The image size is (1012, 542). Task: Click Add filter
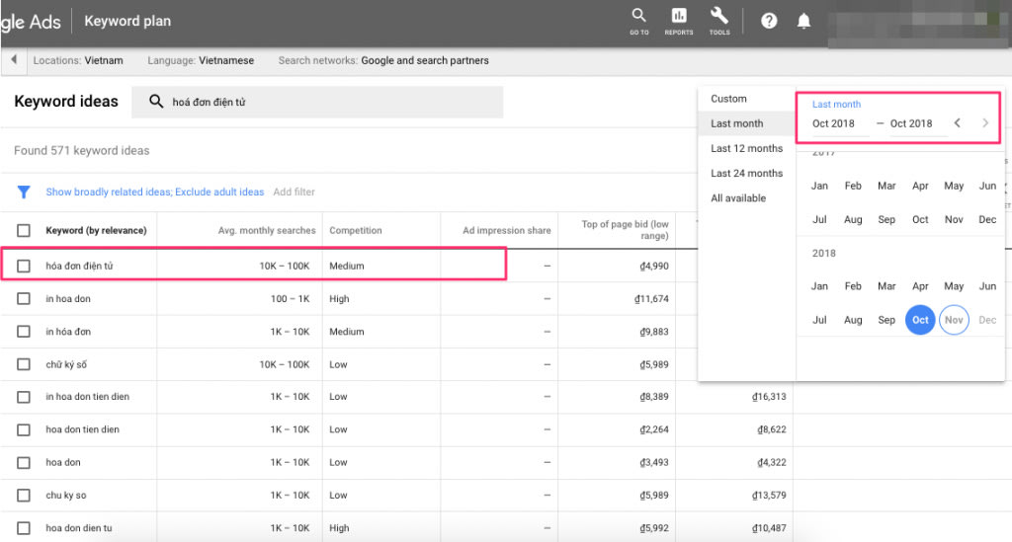point(294,193)
